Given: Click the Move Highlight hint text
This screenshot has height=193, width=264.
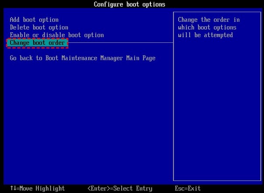Looking at the screenshot, I should pos(43,189).
